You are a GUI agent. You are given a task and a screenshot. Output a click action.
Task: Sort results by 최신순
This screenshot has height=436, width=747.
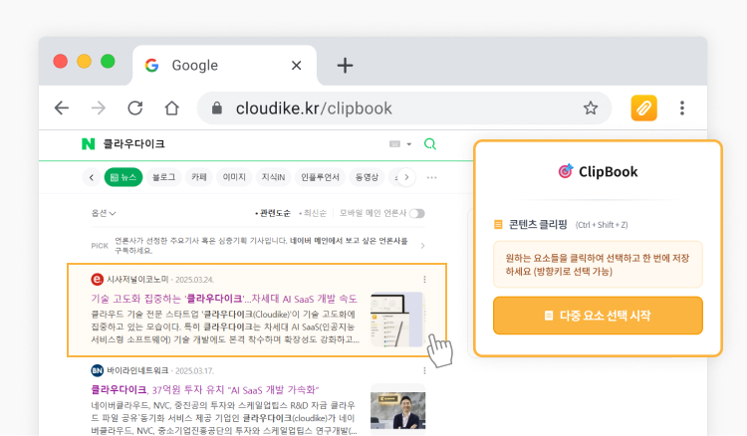point(313,213)
